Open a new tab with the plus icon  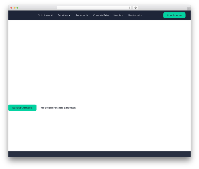pos(189,9)
